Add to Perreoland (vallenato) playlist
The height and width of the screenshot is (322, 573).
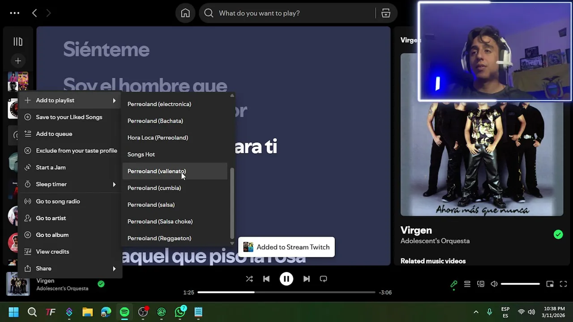pos(175,171)
